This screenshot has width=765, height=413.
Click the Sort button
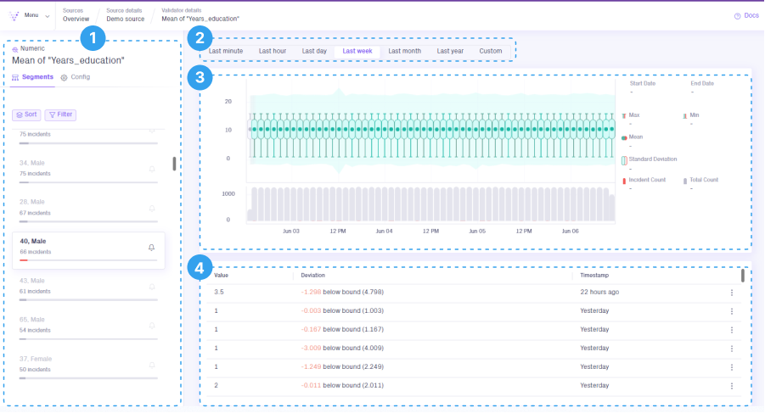click(x=26, y=114)
